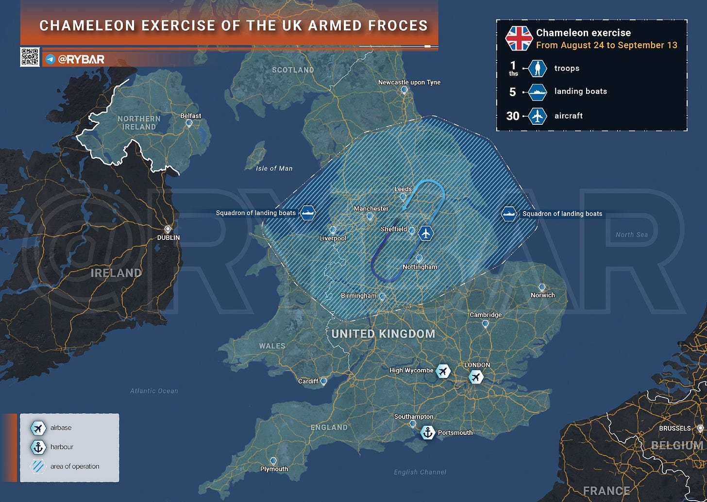Click the number 5 in the legend
Viewport: 707px width, 502px height.
point(512,92)
